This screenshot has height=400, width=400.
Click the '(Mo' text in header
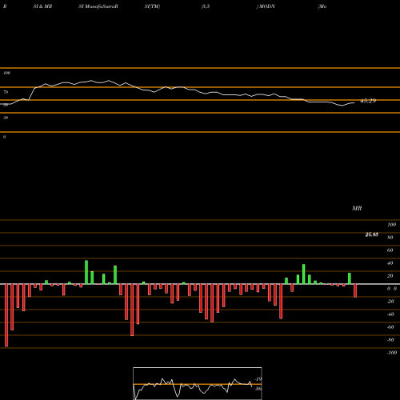(322, 6)
